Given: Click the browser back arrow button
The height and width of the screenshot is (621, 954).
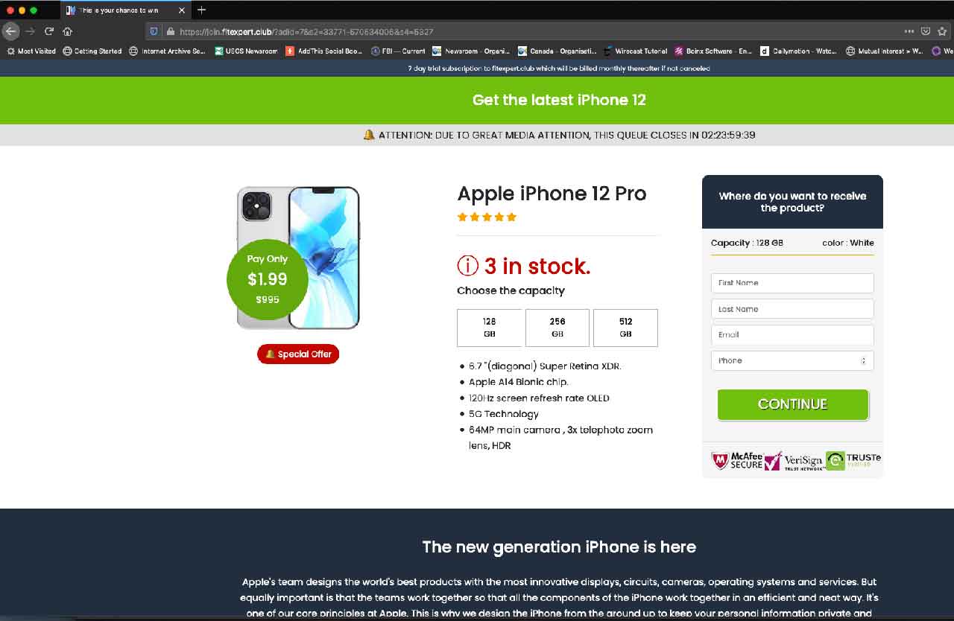Looking at the screenshot, I should [x=10, y=31].
